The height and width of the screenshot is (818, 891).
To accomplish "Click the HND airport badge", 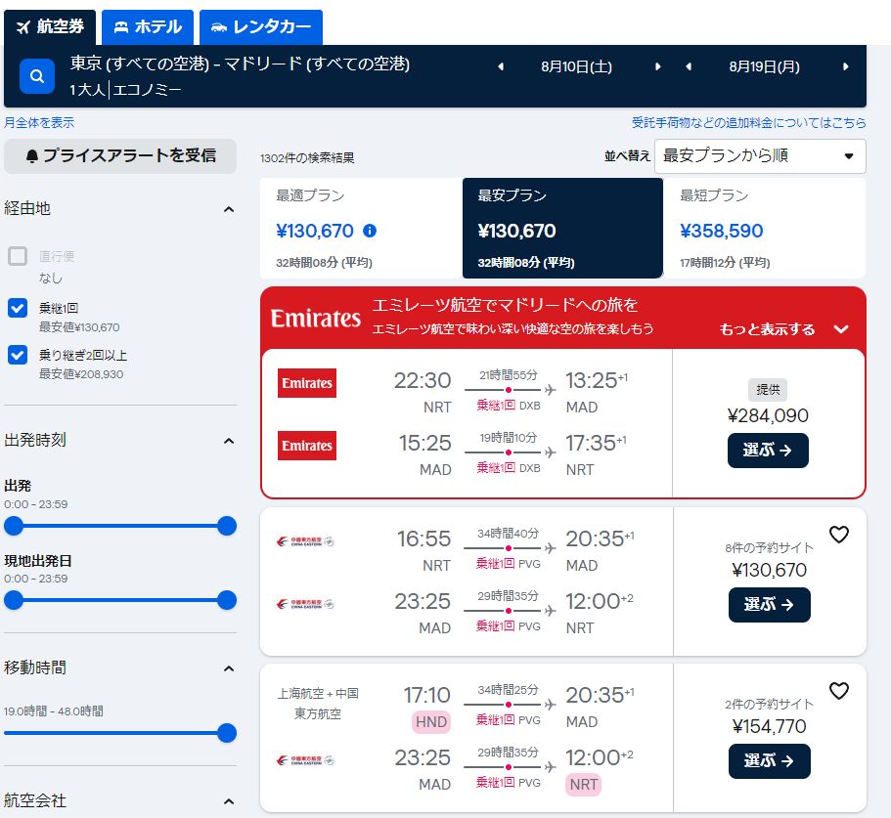I will tap(430, 722).
